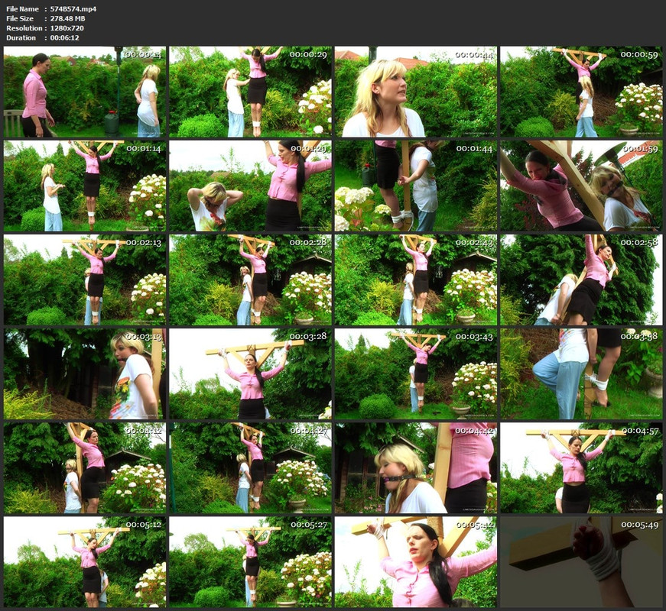This screenshot has height=611, width=666.
Task: Select the "Resolution" label in header
Action: tap(24, 28)
